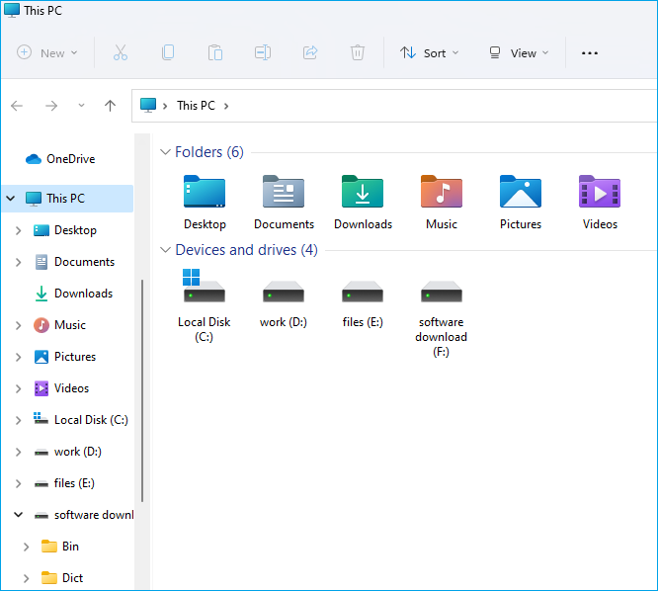Click the Copy icon in toolbar
Viewport: 658px width, 591px height.
tap(168, 53)
